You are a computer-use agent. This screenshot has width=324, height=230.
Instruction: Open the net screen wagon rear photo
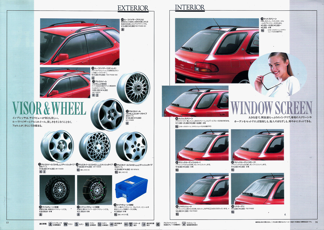tap(217, 51)
